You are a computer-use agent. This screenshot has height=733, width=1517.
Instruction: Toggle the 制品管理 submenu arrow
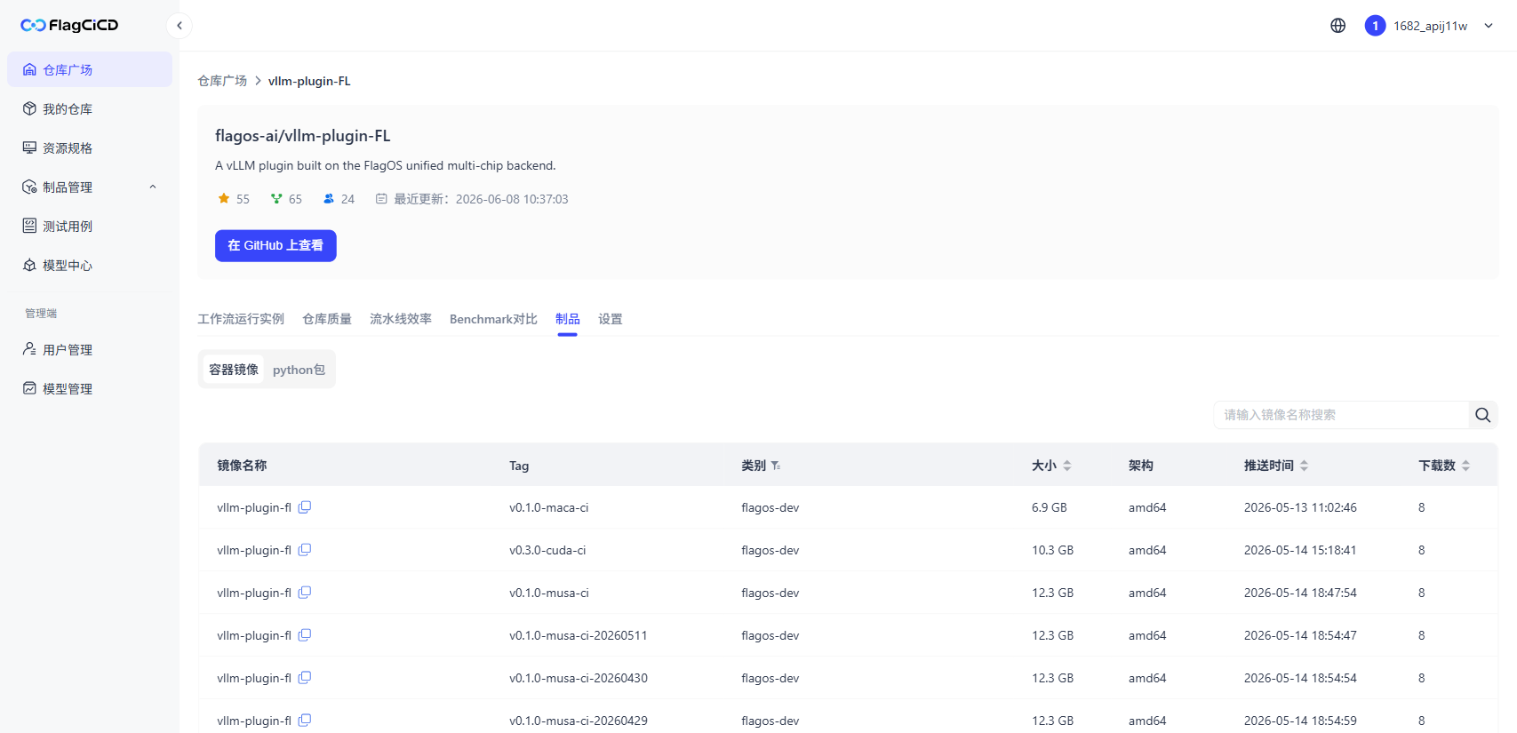[x=153, y=187]
